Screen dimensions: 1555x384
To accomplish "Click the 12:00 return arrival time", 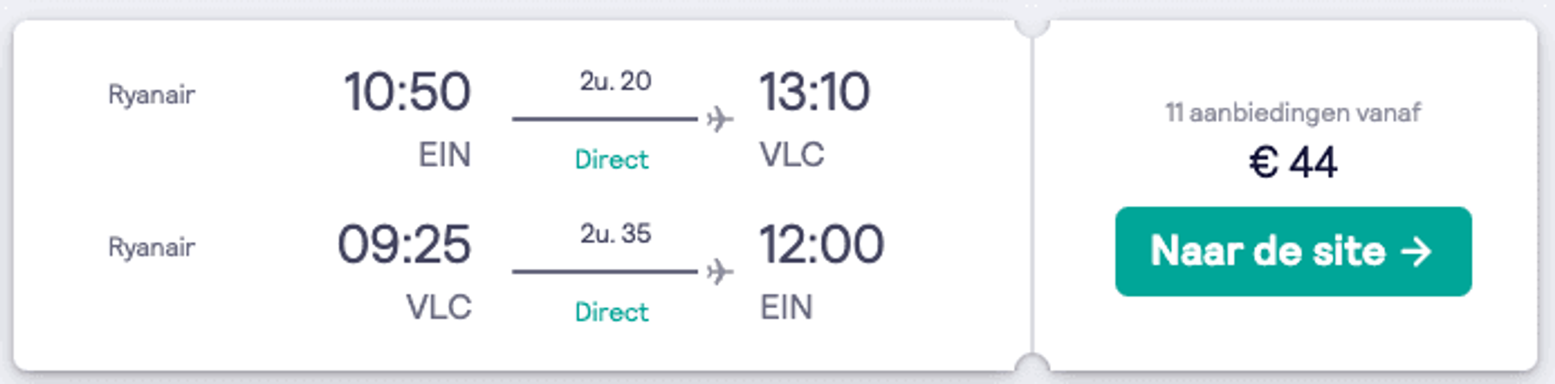I will click(x=822, y=245).
